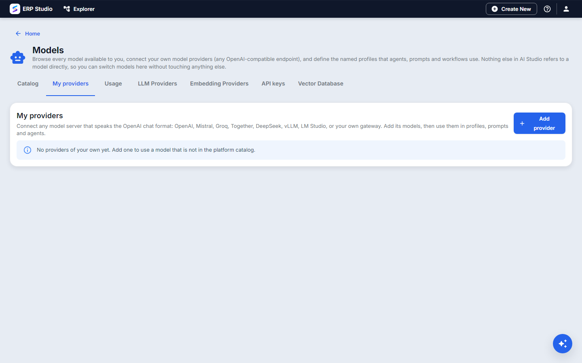Click the Models robot icon
Image resolution: width=582 pixels, height=363 pixels.
pyautogui.click(x=18, y=58)
